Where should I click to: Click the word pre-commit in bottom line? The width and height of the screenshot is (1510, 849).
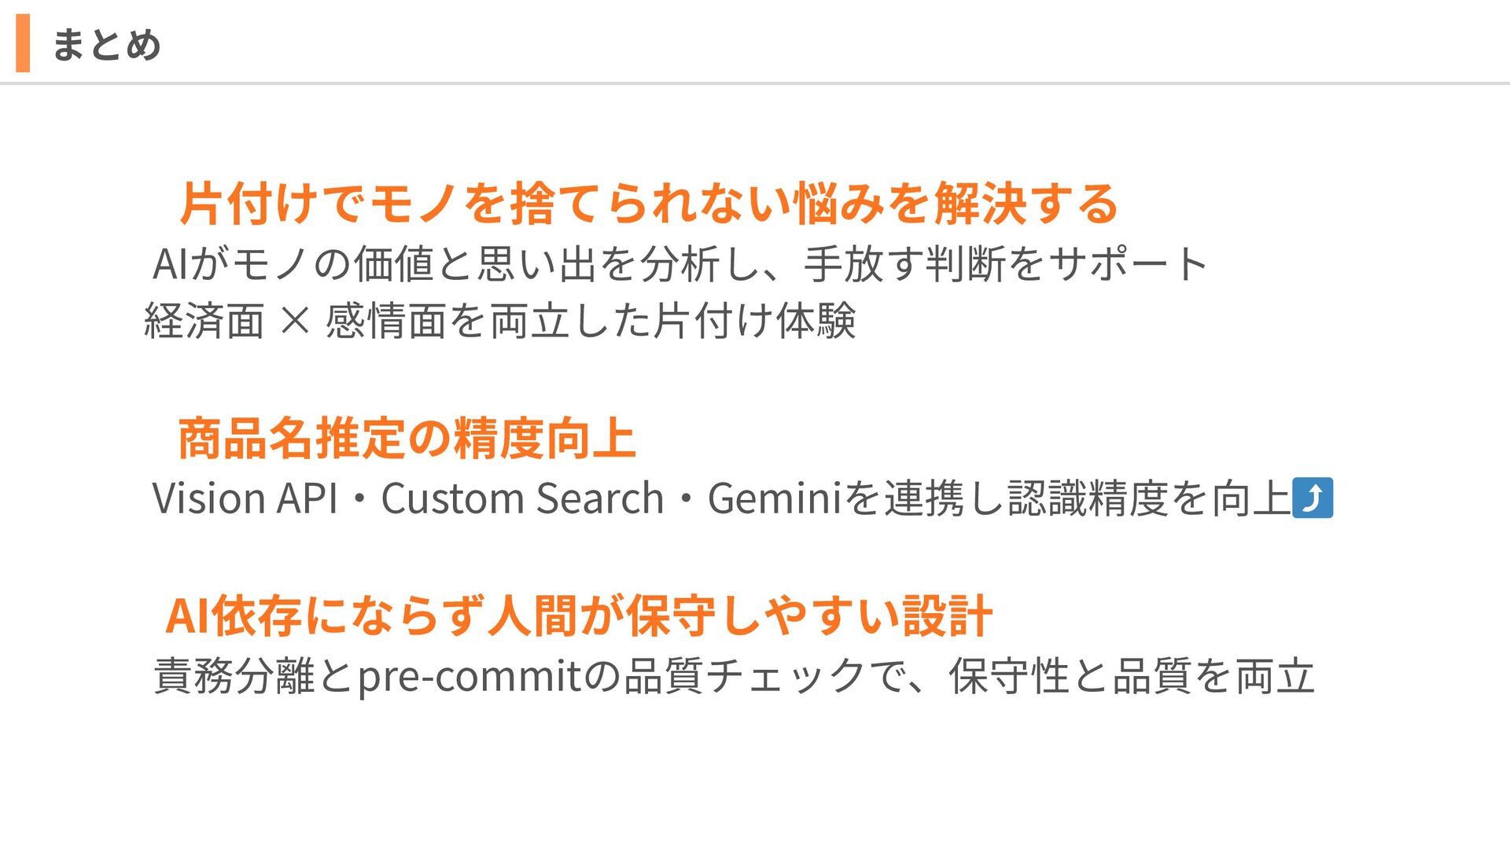point(470,678)
